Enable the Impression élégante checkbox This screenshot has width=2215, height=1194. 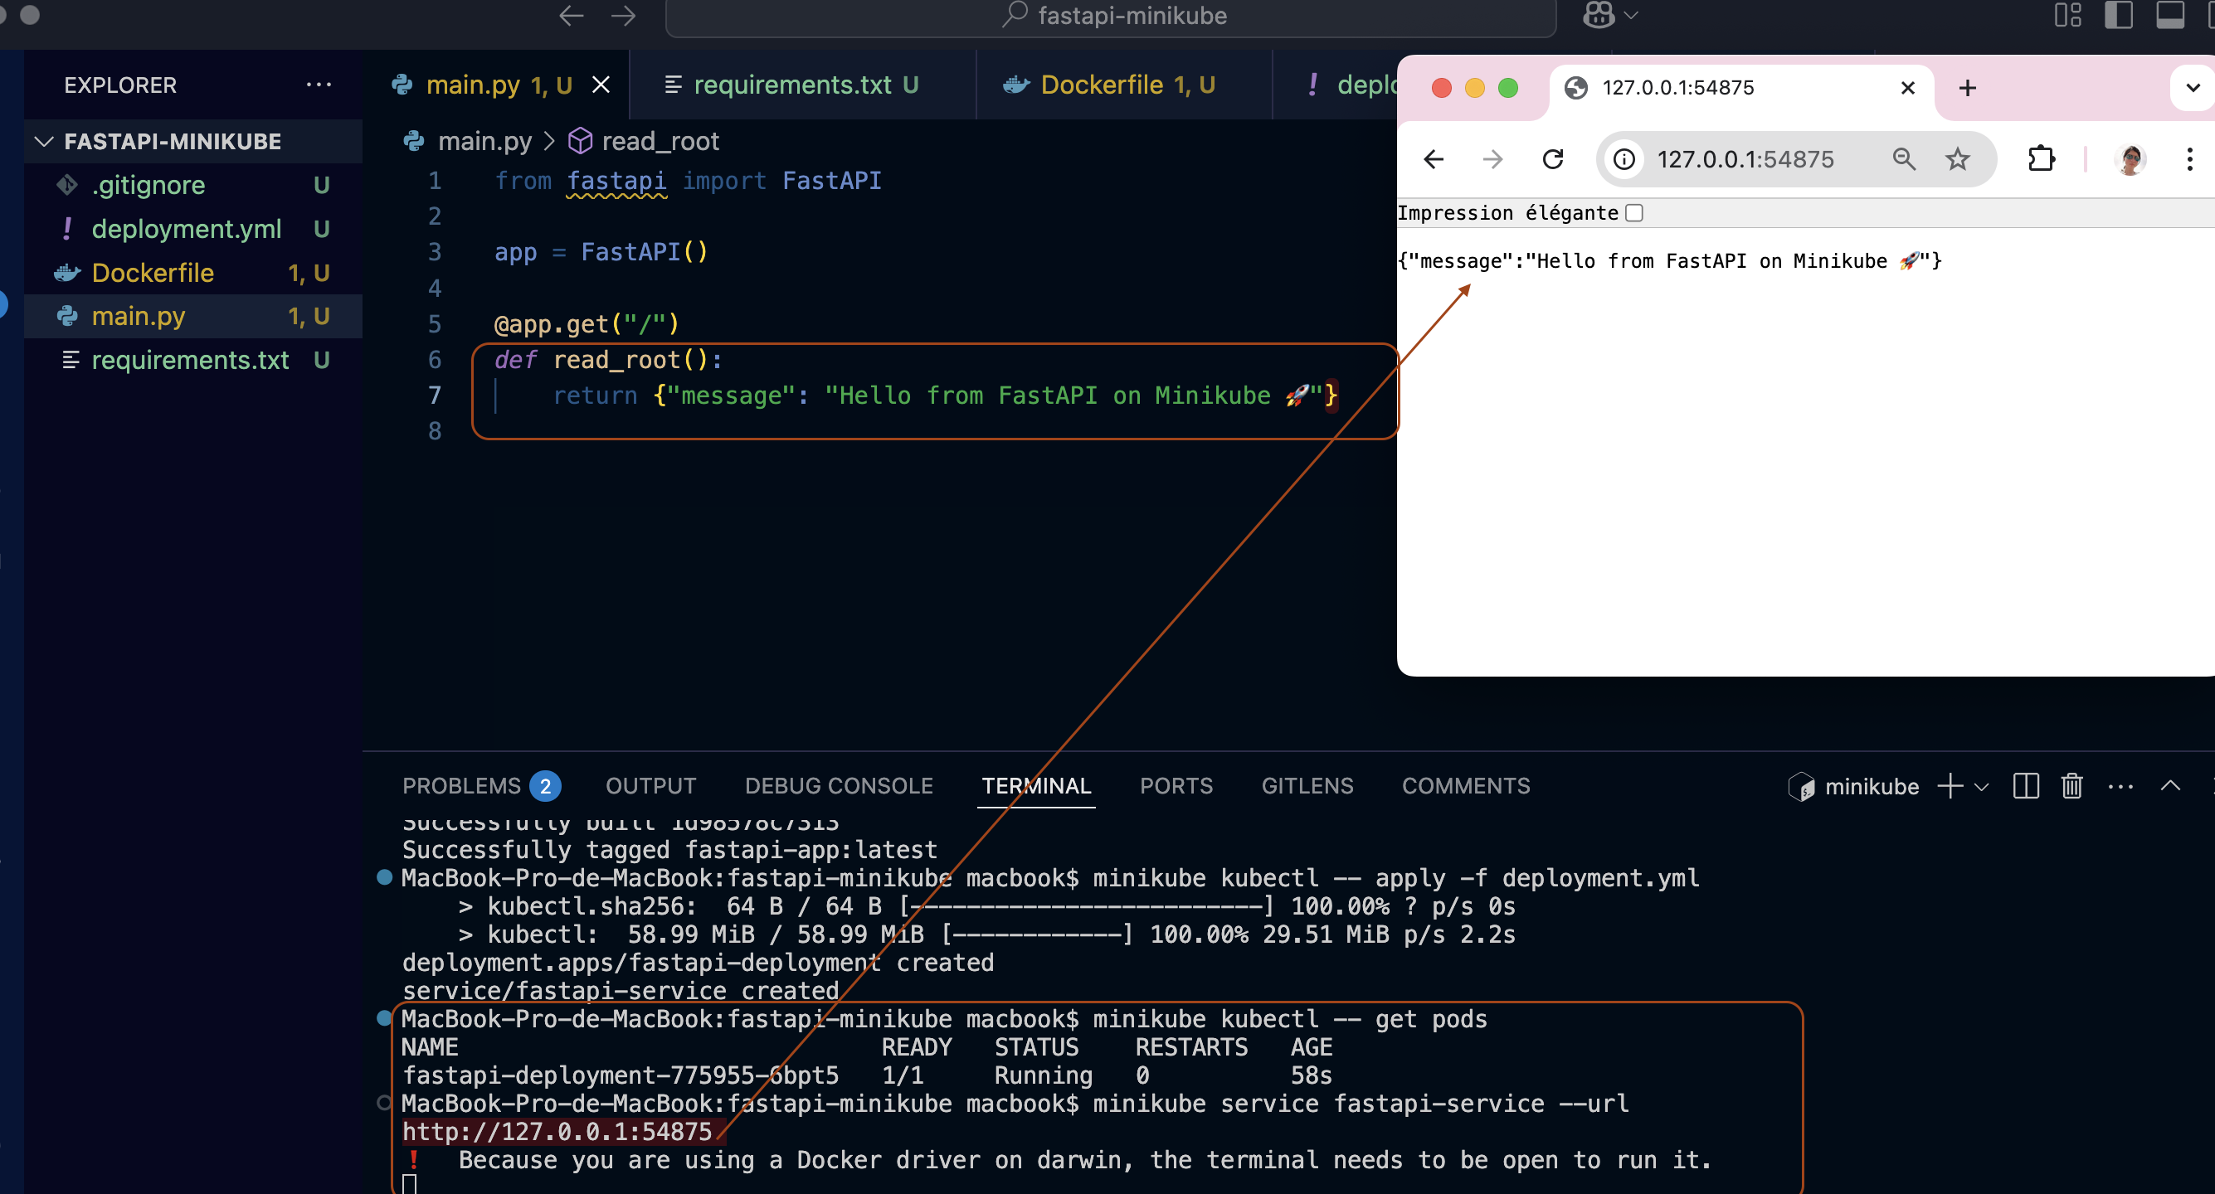pos(1633,213)
